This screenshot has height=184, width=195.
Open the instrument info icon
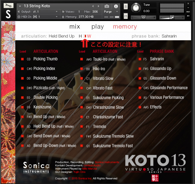tap(116, 6)
